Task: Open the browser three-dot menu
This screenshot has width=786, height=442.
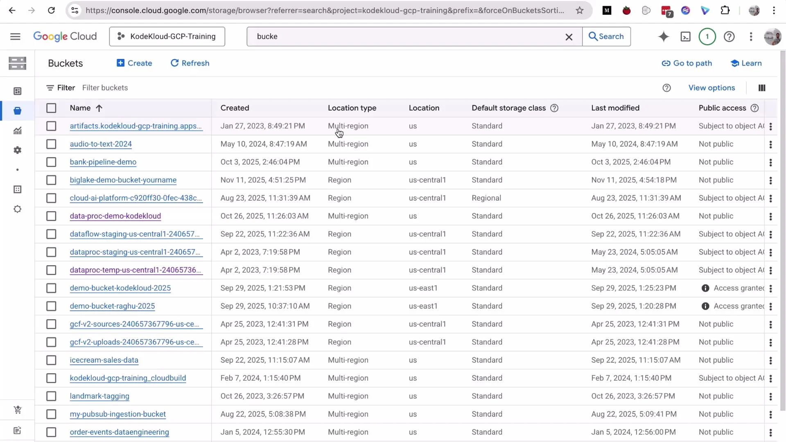Action: [x=774, y=11]
